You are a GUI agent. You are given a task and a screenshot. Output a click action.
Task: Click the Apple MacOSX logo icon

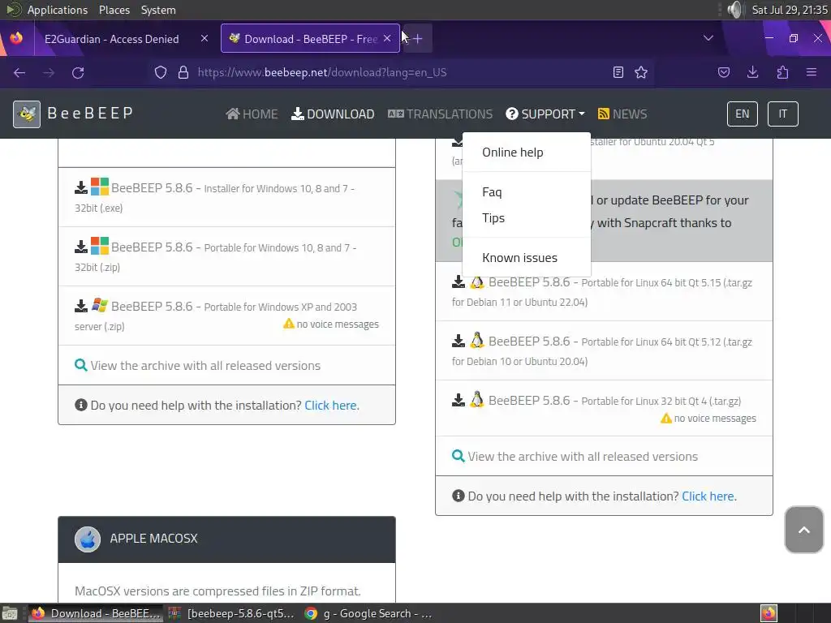click(88, 539)
